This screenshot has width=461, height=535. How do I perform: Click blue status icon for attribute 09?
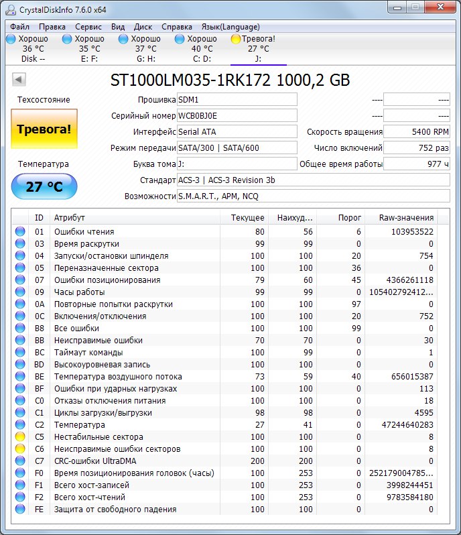click(20, 292)
